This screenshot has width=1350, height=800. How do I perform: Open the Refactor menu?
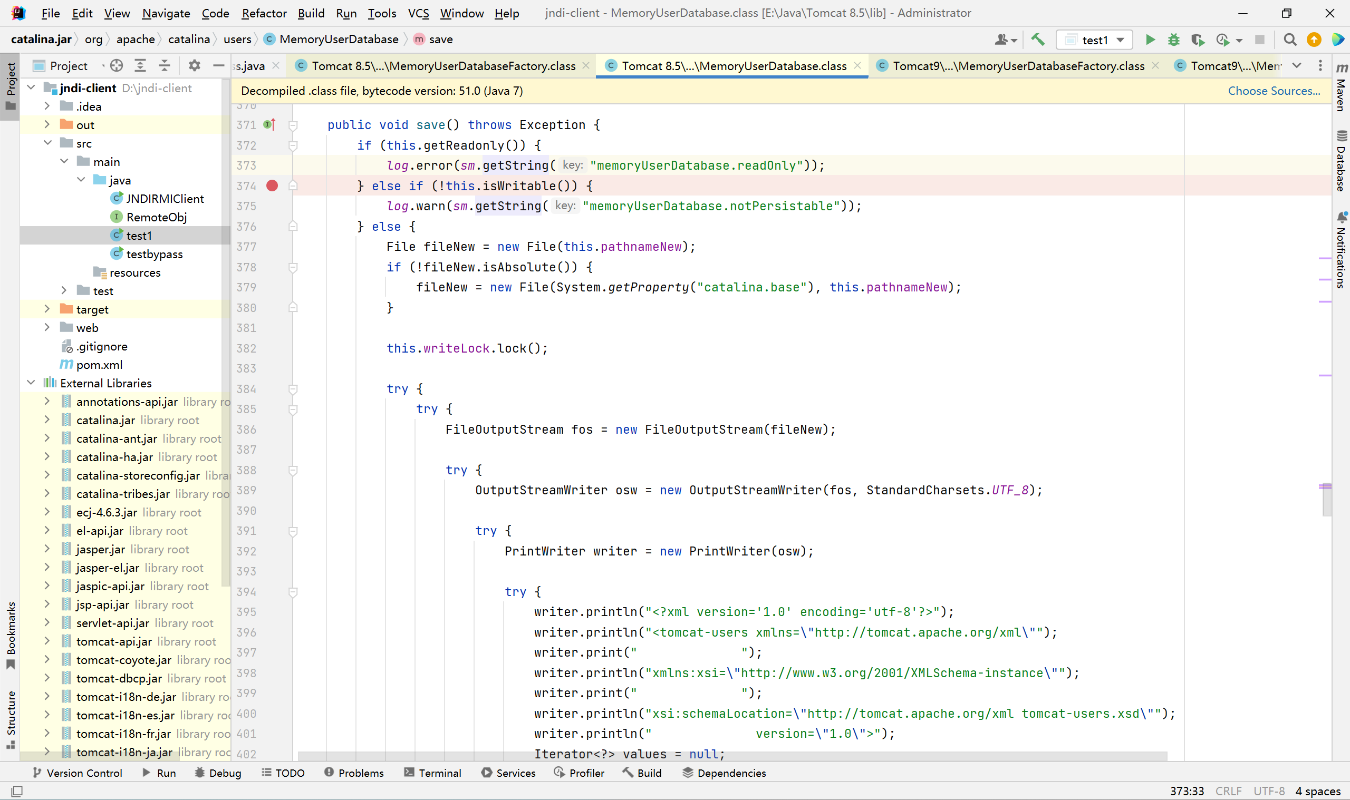coord(264,13)
